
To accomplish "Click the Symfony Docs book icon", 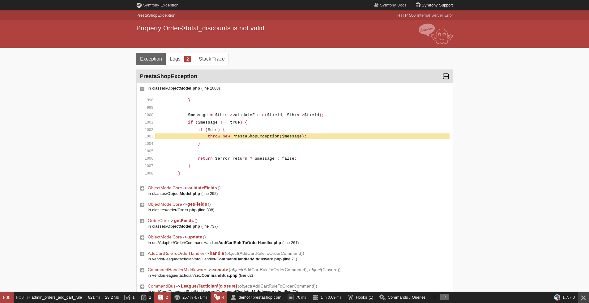I will coord(376,5).
